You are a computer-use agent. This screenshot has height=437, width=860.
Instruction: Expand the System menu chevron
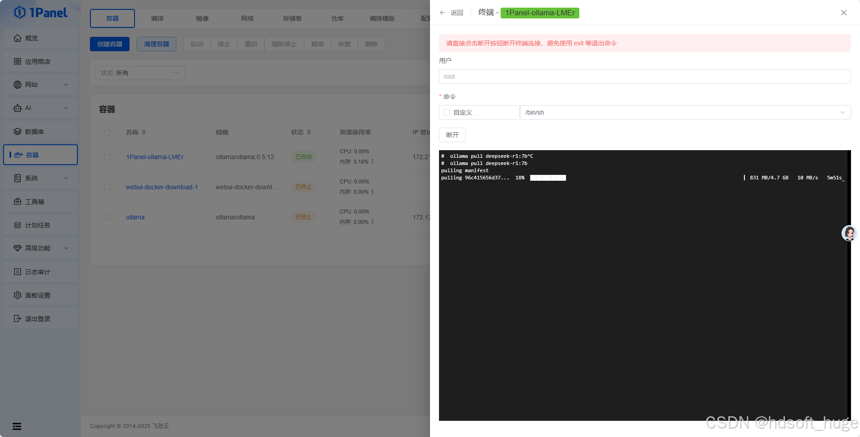(x=66, y=178)
